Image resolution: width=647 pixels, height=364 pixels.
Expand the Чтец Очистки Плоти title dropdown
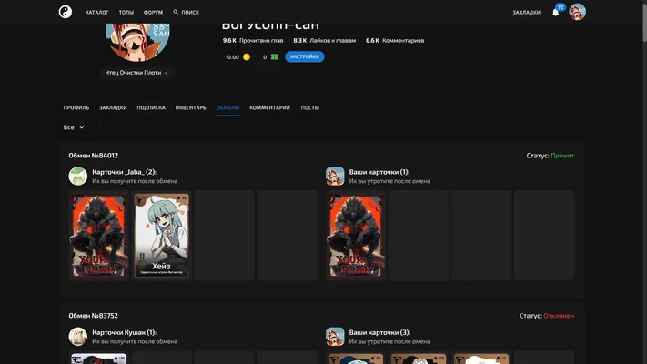pos(136,73)
